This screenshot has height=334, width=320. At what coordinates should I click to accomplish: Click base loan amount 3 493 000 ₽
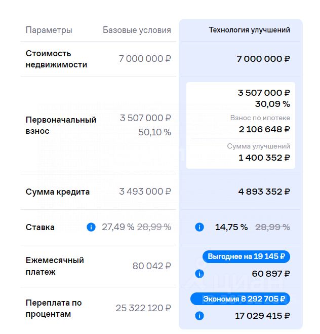pos(145,192)
